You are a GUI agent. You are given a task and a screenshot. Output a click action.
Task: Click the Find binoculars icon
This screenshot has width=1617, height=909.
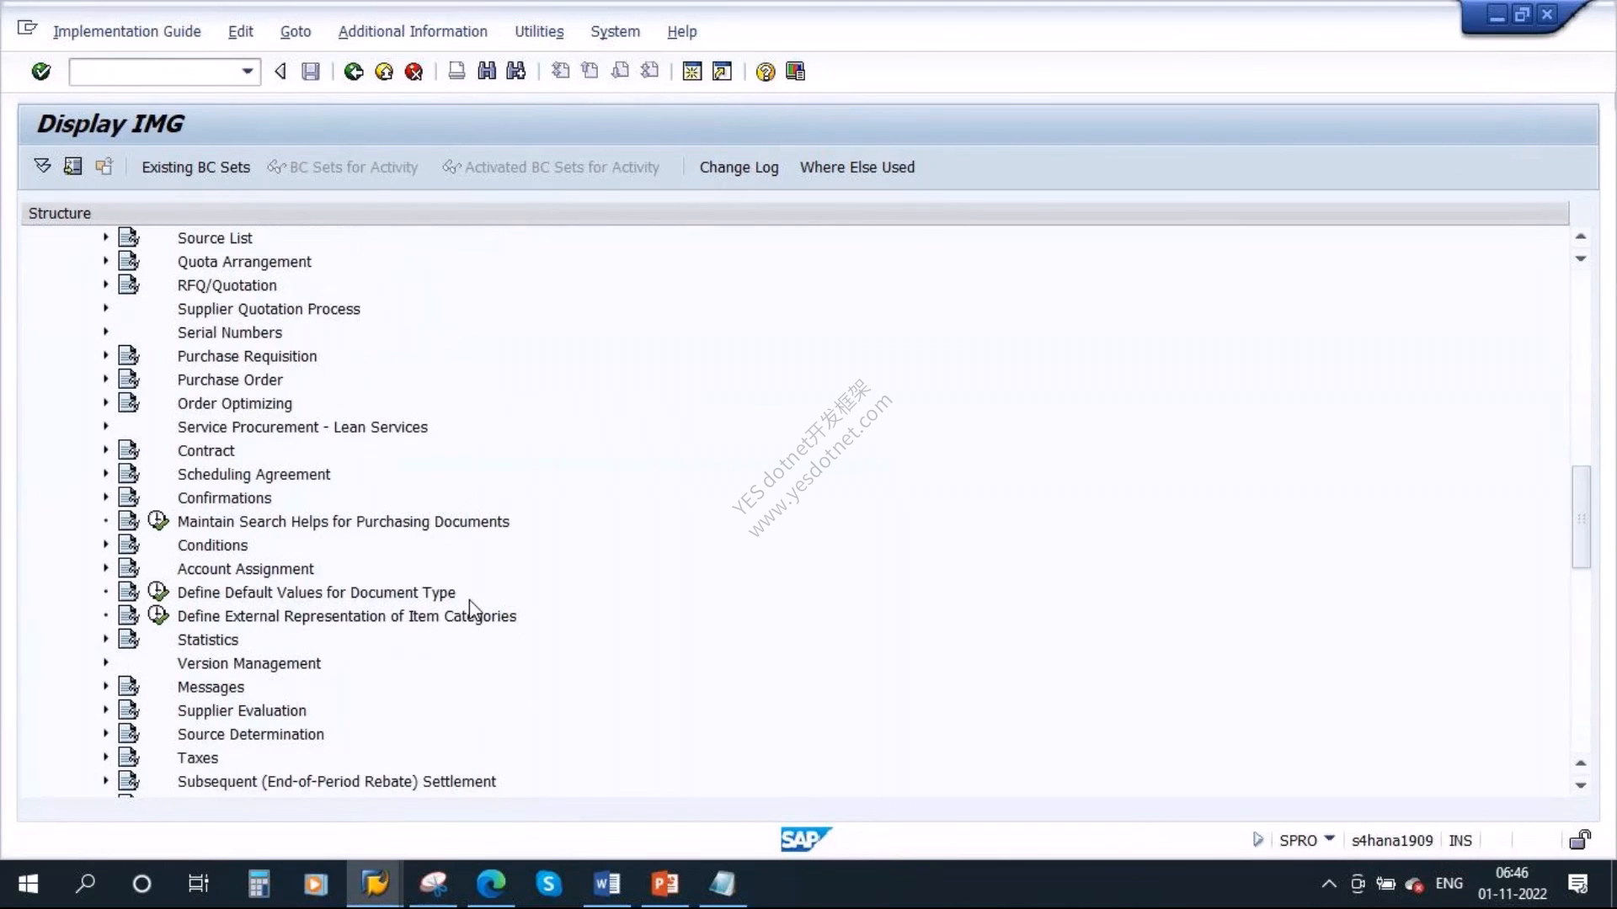(x=487, y=72)
